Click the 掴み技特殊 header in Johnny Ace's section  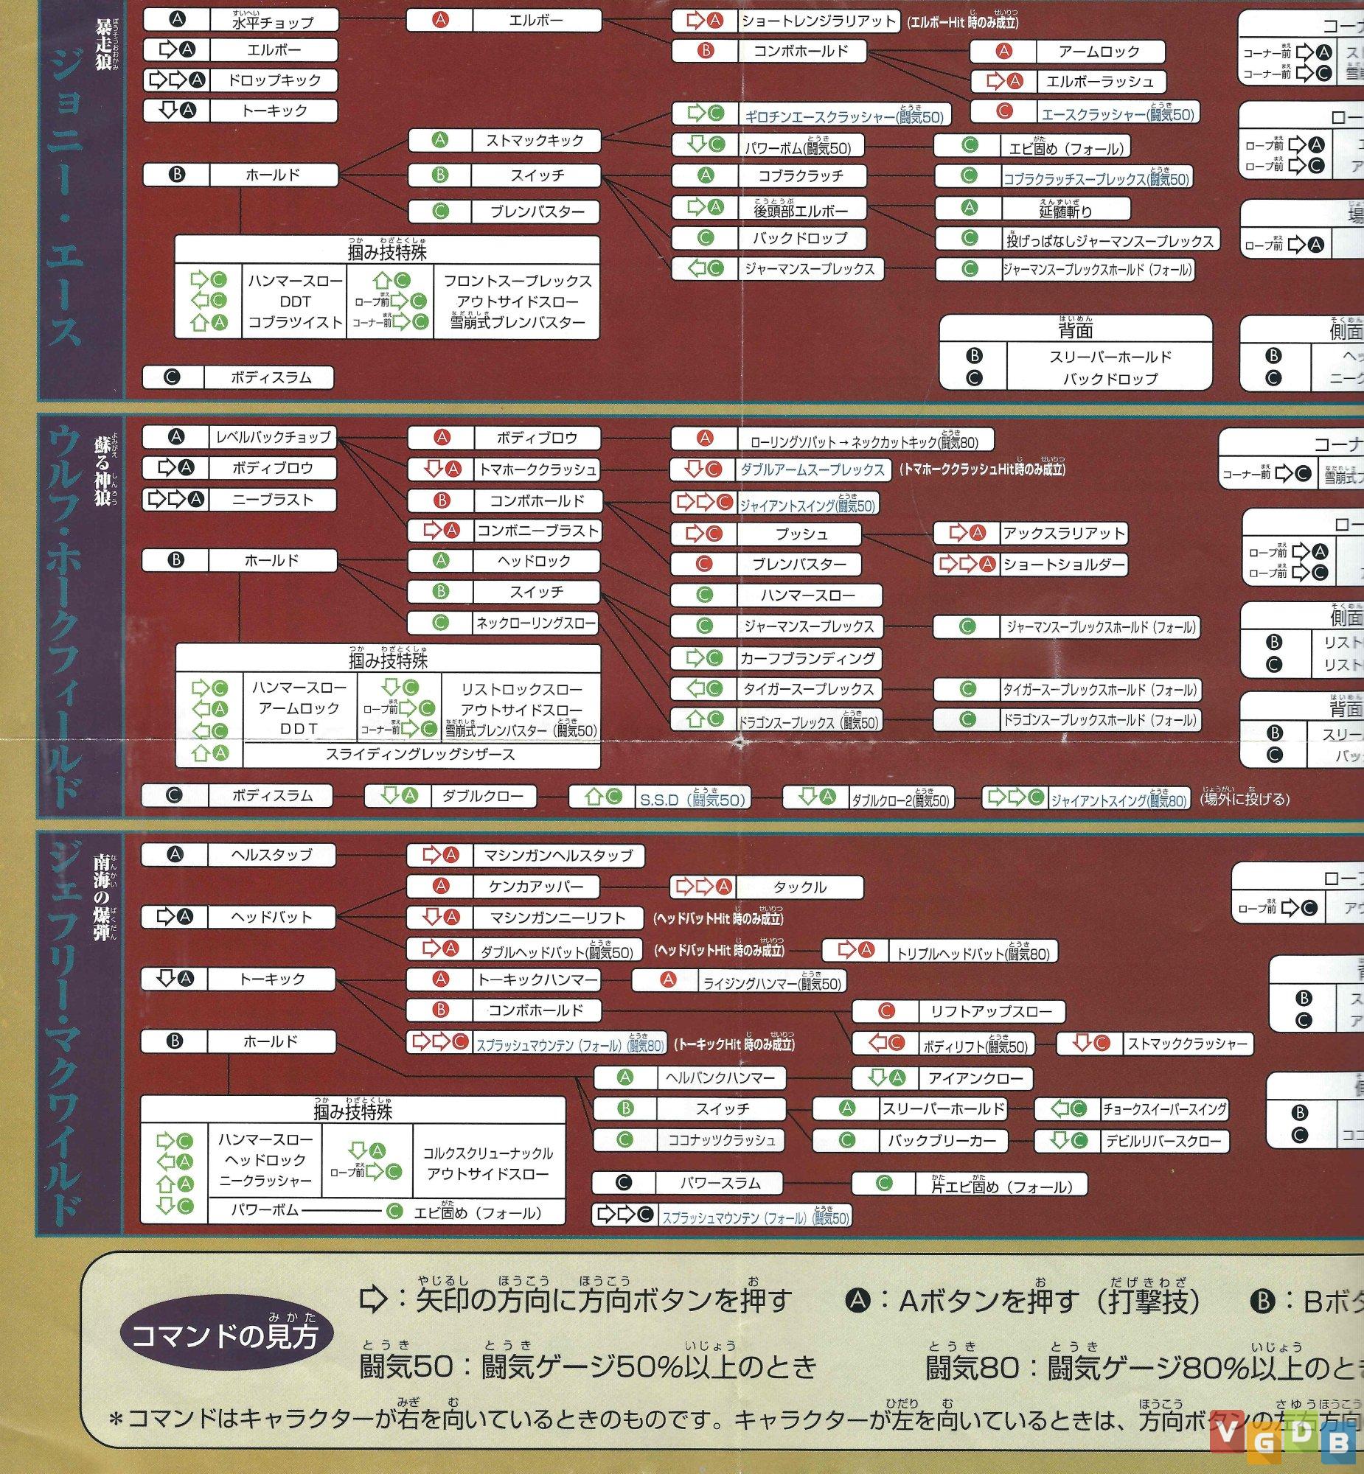pyautogui.click(x=388, y=251)
